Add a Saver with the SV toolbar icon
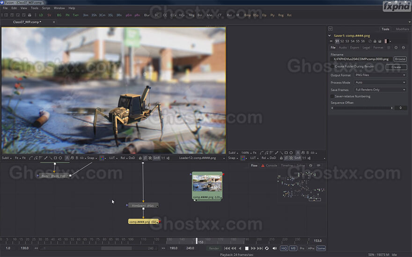412x257 pixels. pyautogui.click(x=50, y=15)
